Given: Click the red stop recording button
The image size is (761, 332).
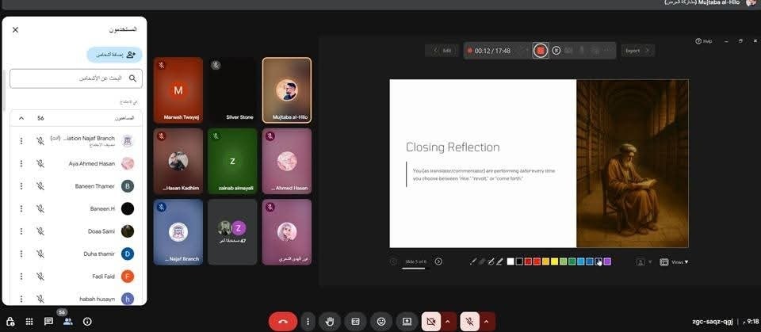Looking at the screenshot, I should tap(541, 51).
